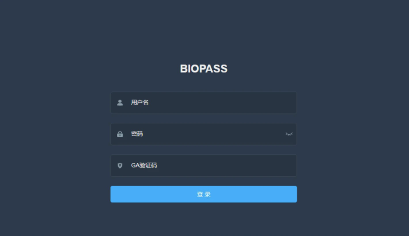
Task: Activate the password box next to lock icon
Action: click(x=203, y=134)
